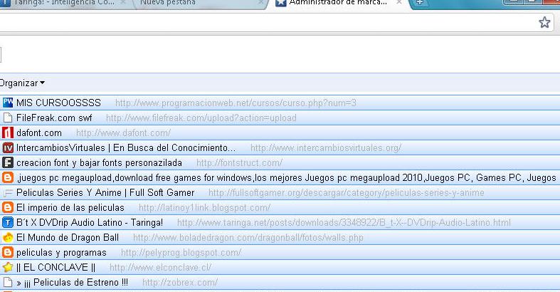
Task: Click the http://fontstruct.com/ URL
Action: coord(239,163)
